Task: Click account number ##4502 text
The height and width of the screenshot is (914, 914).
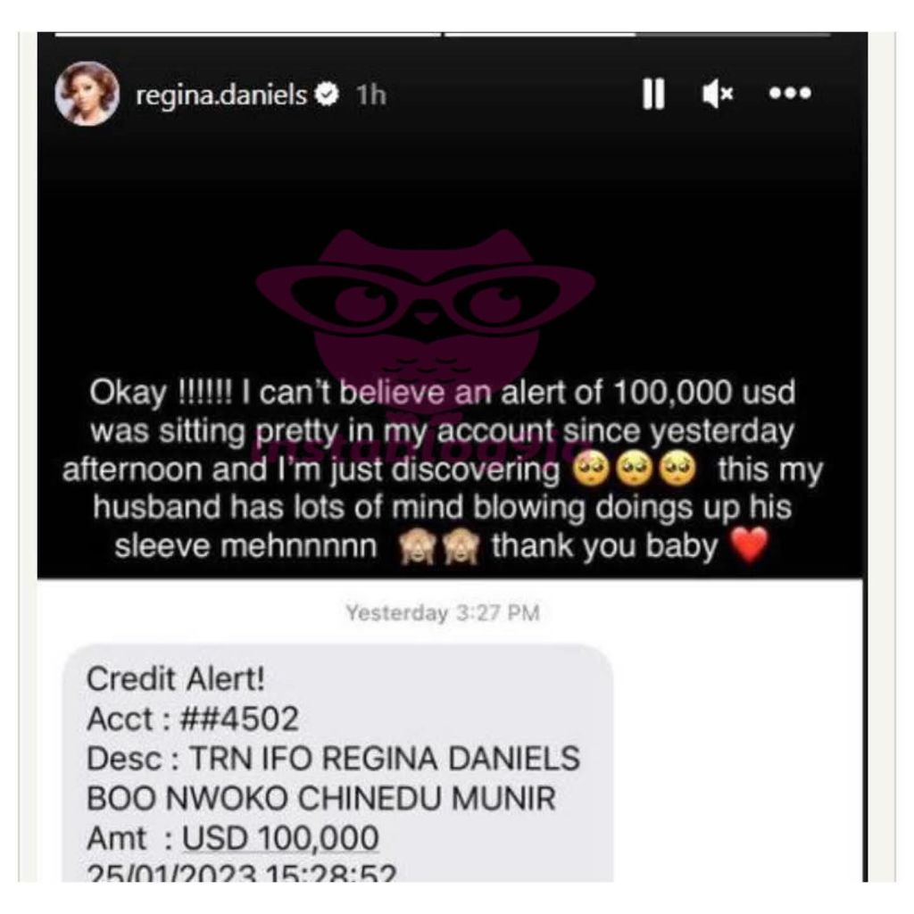Action: (239, 719)
